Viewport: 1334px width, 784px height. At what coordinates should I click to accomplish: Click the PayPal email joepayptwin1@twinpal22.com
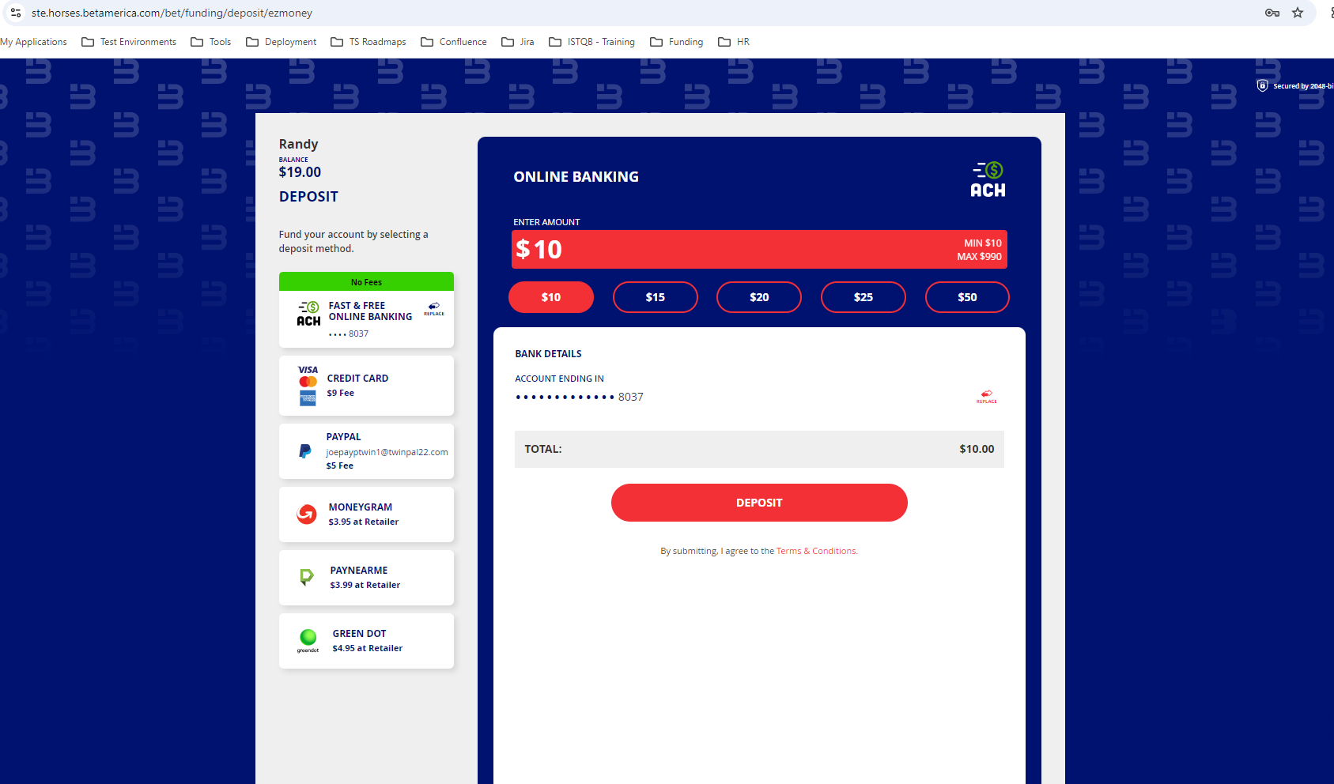click(x=387, y=452)
